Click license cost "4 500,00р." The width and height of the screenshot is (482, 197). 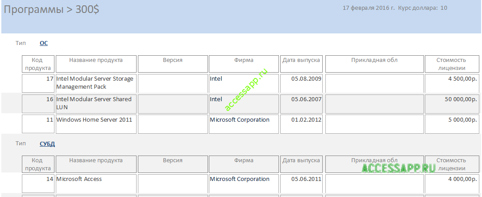(452, 83)
